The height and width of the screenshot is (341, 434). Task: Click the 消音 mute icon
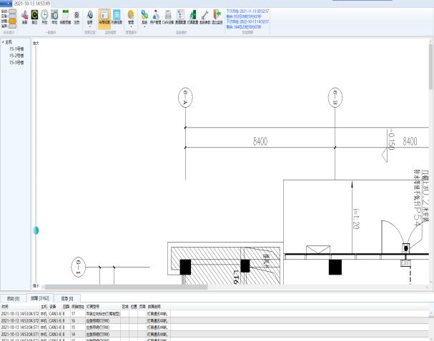click(24, 16)
